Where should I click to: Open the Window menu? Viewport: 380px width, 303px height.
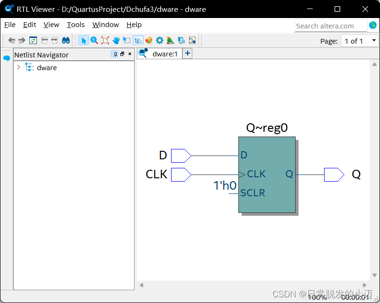[106, 25]
